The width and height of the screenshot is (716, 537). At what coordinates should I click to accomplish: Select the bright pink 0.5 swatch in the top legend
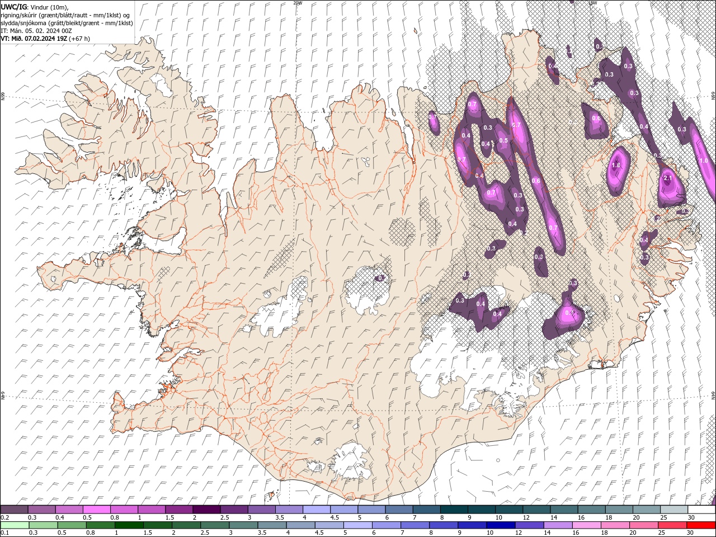96,510
